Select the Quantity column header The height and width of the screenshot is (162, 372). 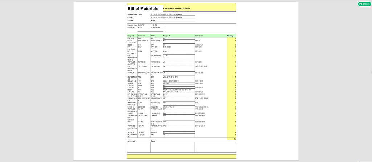tap(230, 36)
